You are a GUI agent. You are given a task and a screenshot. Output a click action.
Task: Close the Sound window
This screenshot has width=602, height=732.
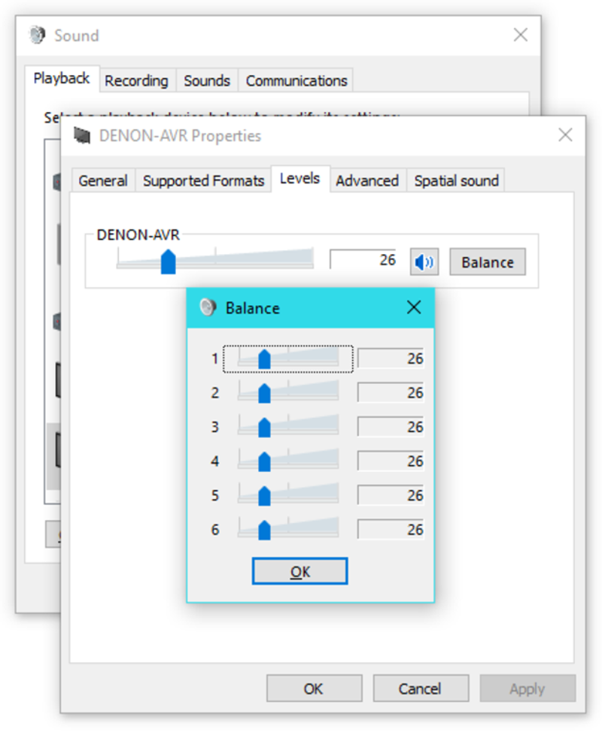click(520, 35)
